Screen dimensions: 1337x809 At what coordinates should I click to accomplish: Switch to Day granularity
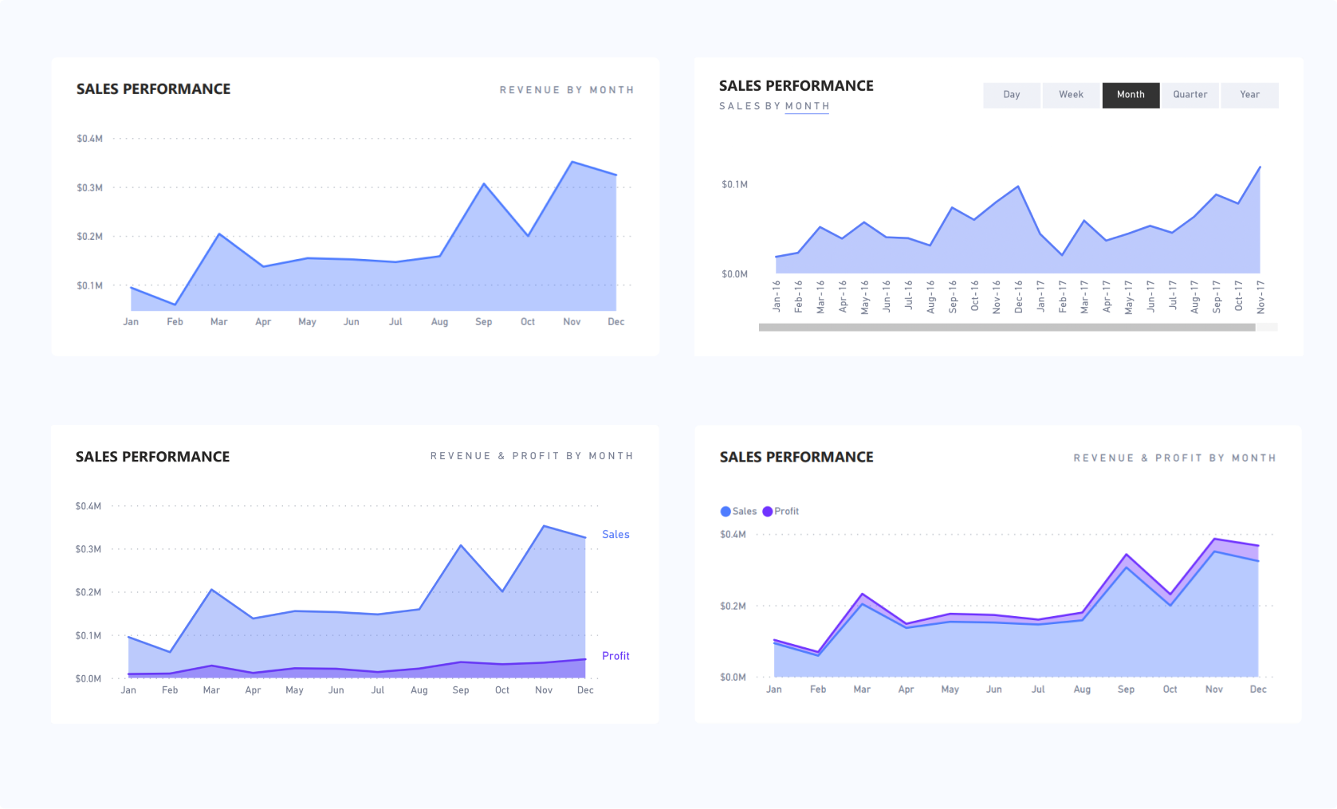tap(1011, 95)
